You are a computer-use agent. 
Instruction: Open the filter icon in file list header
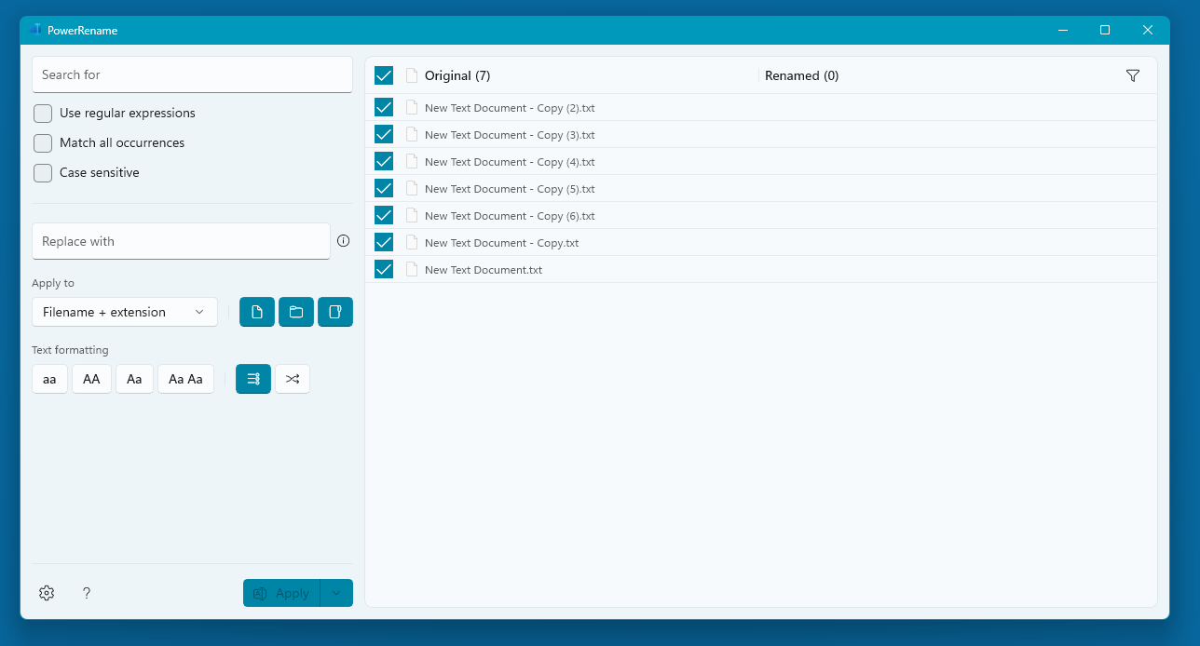coord(1133,75)
